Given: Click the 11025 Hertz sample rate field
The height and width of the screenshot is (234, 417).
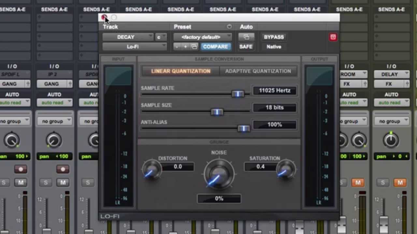Looking at the screenshot, I should pyautogui.click(x=275, y=91).
